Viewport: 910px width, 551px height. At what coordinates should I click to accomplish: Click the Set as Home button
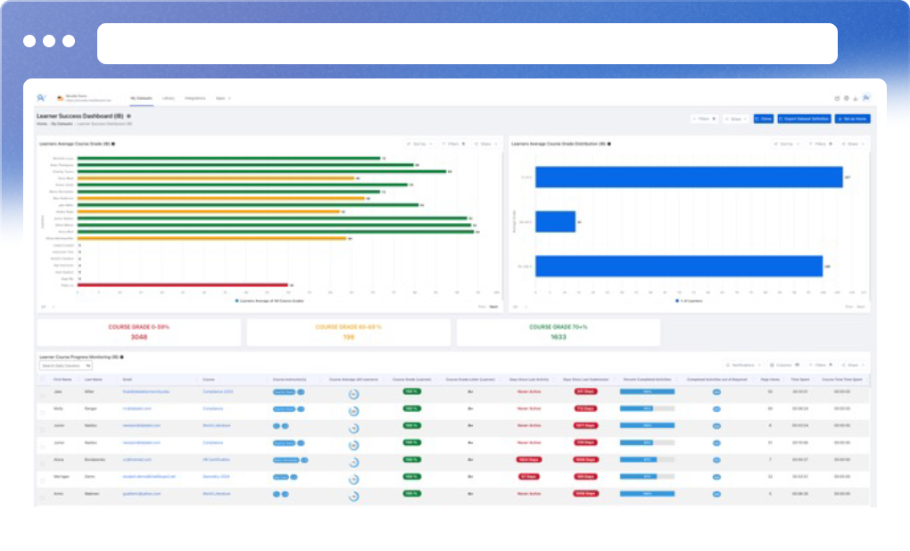pos(853,119)
